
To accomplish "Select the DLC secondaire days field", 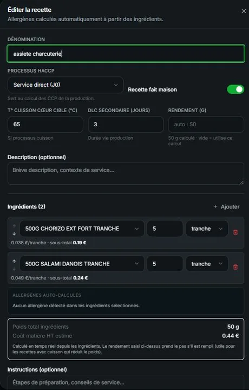I will (126, 125).
